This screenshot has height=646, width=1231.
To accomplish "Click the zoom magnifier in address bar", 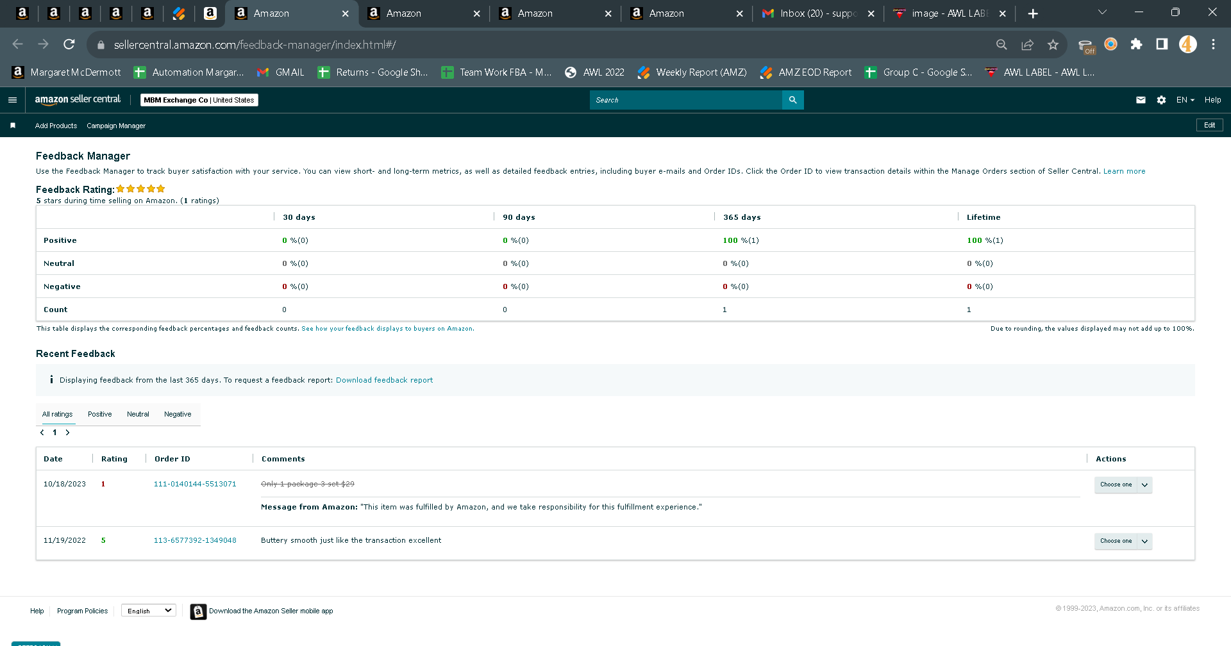I will (x=1001, y=44).
